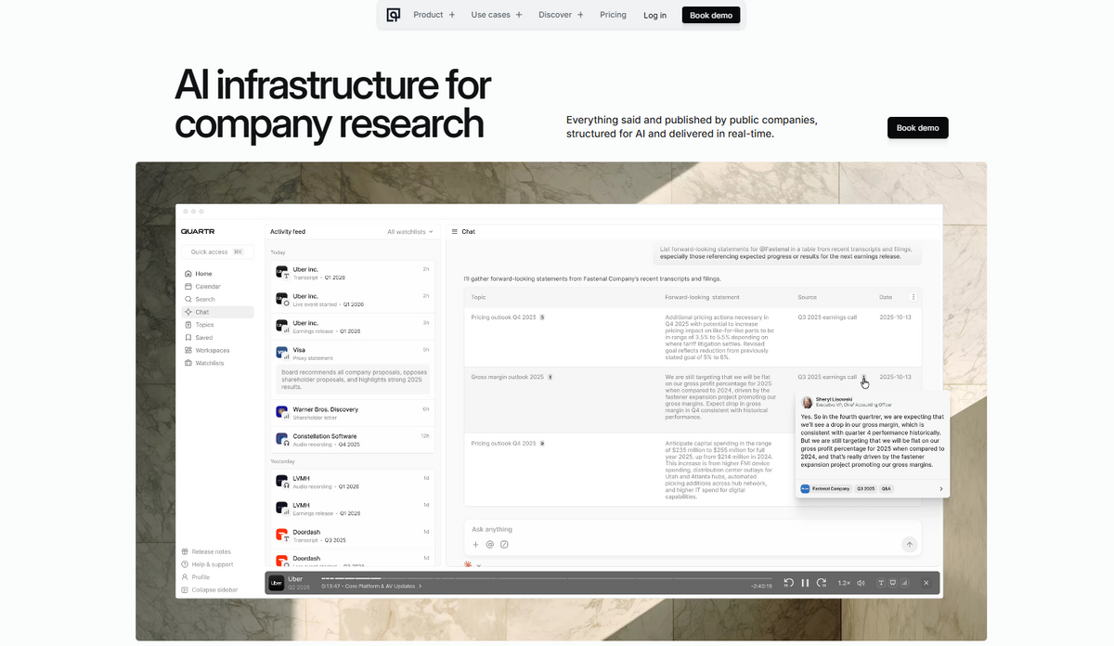This screenshot has height=646, width=1114.
Task: Click the citation marker beside Gross margin outlook 2025
Action: (550, 377)
